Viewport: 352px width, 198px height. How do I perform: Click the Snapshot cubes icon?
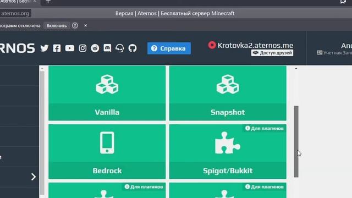[228, 84]
